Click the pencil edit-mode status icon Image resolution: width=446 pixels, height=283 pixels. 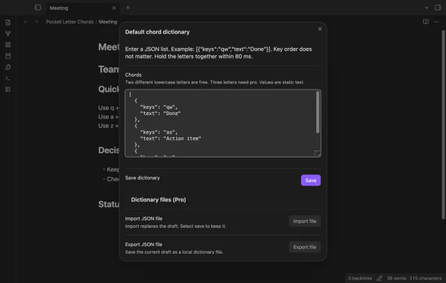(x=379, y=278)
